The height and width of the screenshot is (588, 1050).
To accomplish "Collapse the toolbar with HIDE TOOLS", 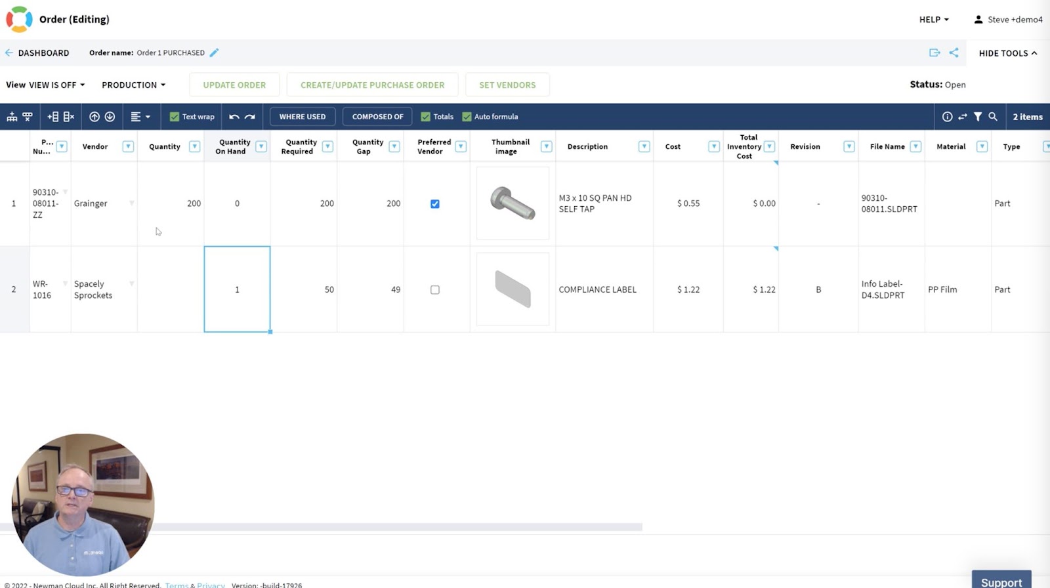I will click(1008, 53).
